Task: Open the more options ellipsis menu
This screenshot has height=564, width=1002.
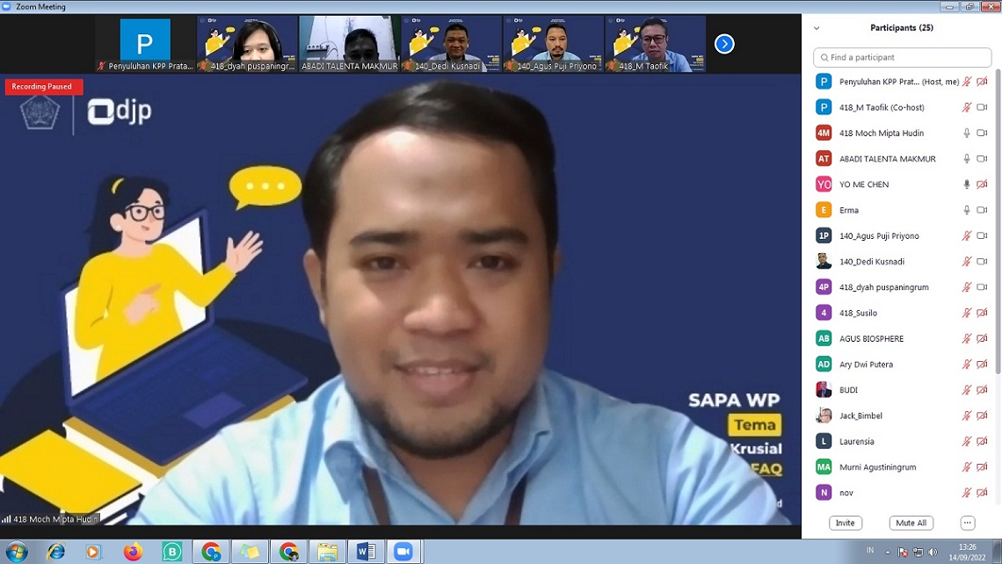Action: point(967,523)
